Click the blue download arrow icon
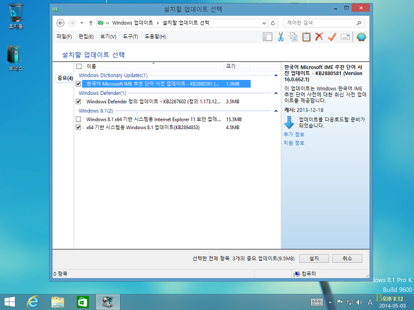The width and height of the screenshot is (414, 310). point(289,122)
